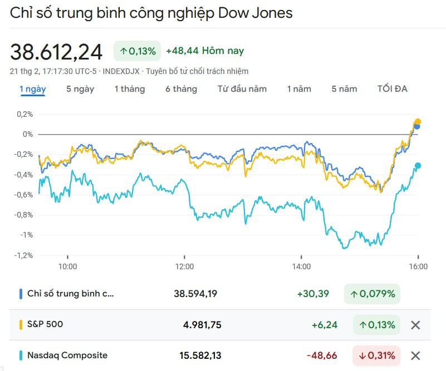
Task: Switch to the 1 tháng tab
Action: tap(130, 89)
